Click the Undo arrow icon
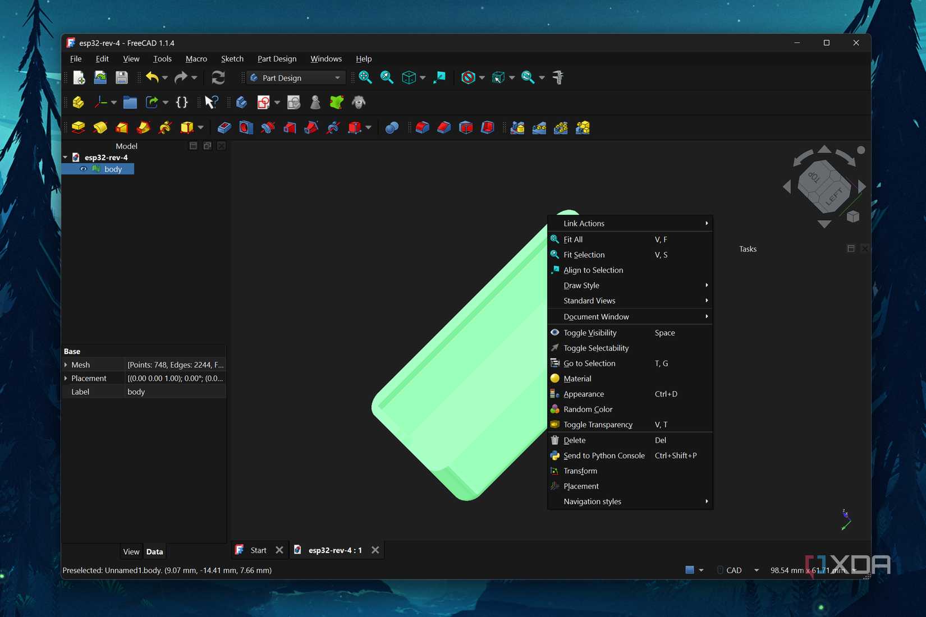The height and width of the screenshot is (617, 926). click(x=152, y=77)
